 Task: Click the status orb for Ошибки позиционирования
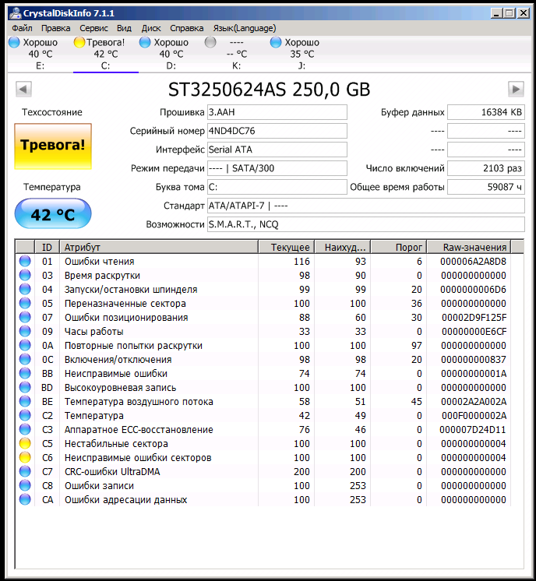pos(25,317)
